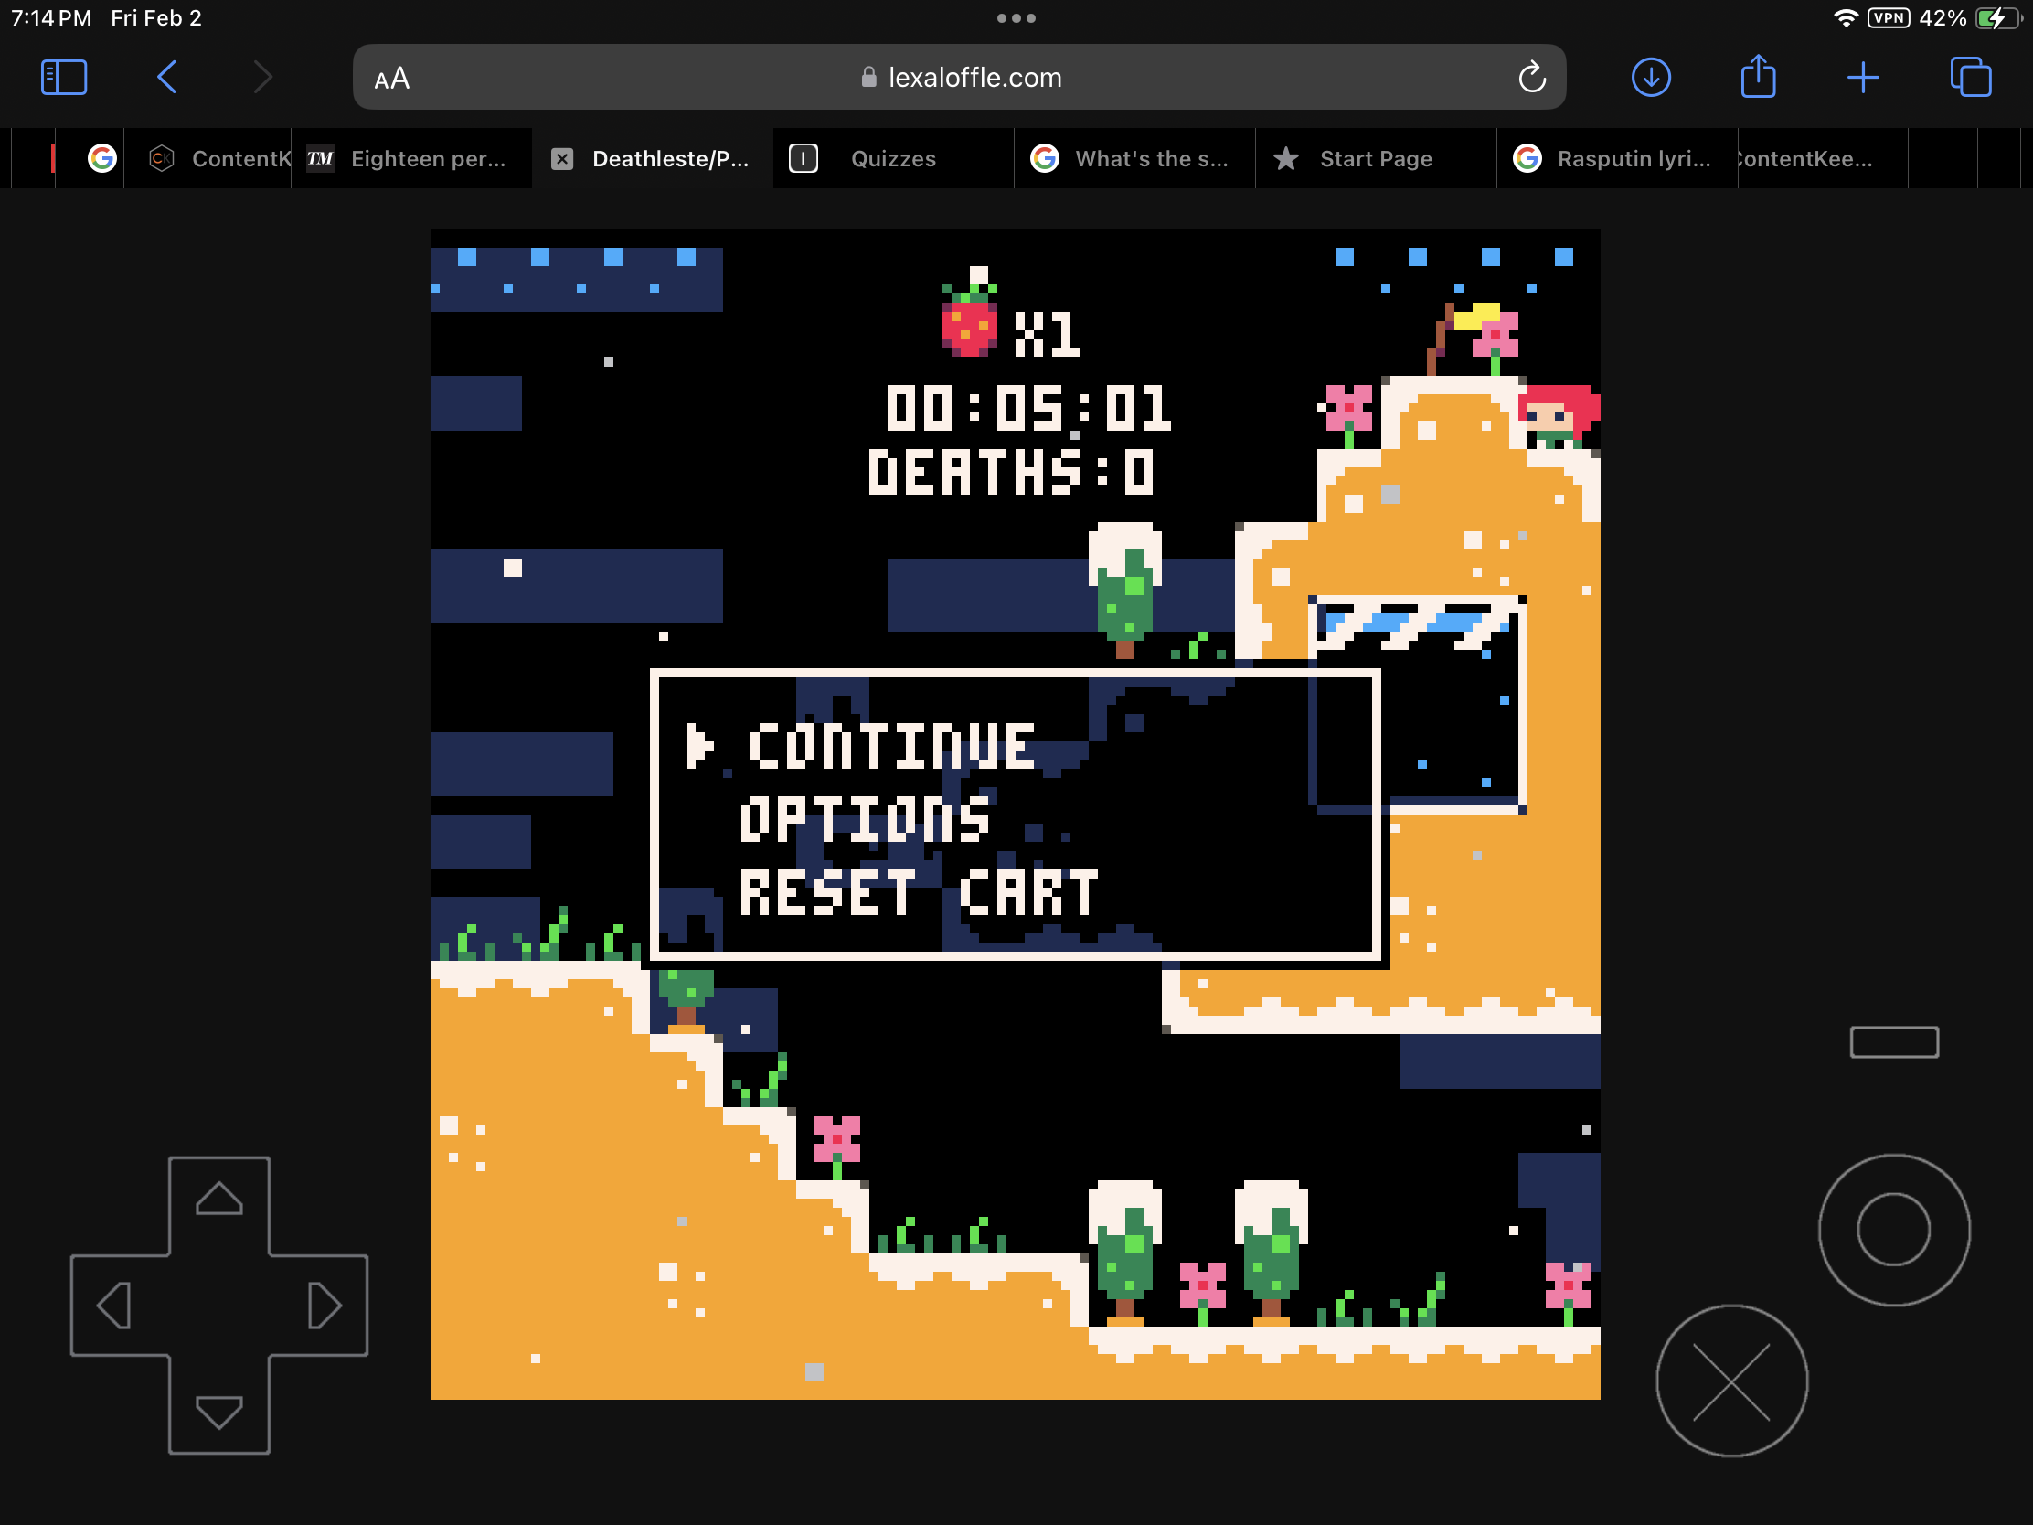Image resolution: width=2033 pixels, height=1525 pixels.
Task: Toggle the Safari sidebar
Action: click(63, 77)
